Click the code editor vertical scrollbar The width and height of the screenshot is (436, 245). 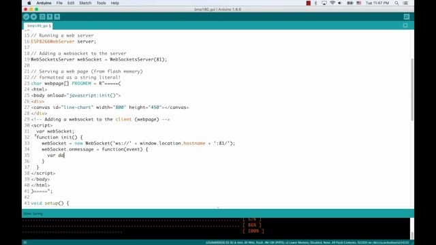click(411, 90)
